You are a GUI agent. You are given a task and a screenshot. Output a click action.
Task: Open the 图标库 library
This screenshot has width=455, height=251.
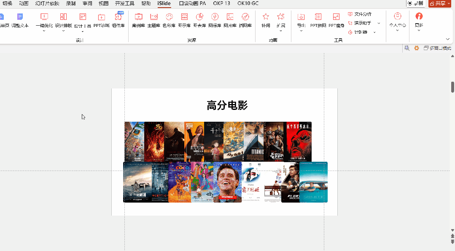[x=215, y=20]
